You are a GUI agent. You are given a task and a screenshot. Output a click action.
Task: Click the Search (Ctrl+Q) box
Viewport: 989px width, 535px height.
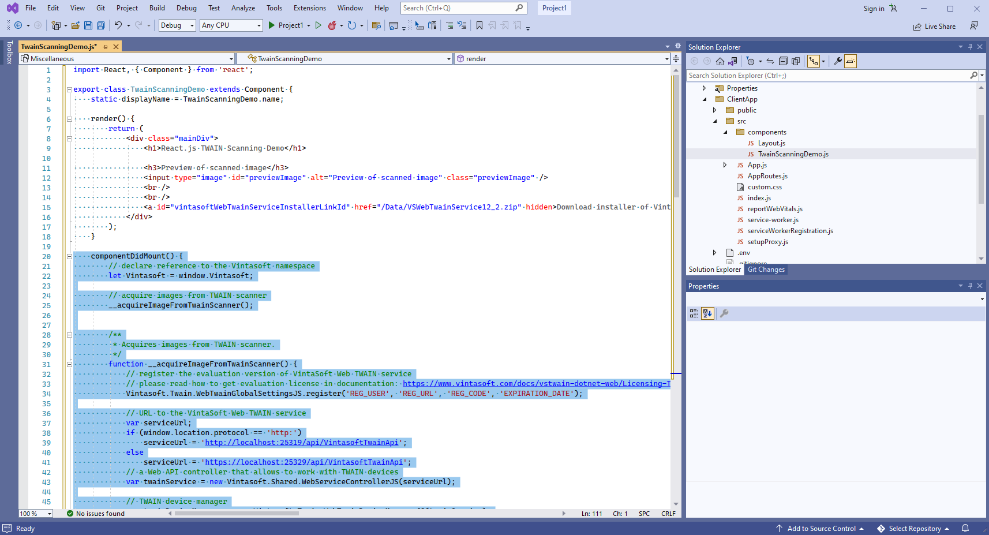463,8
